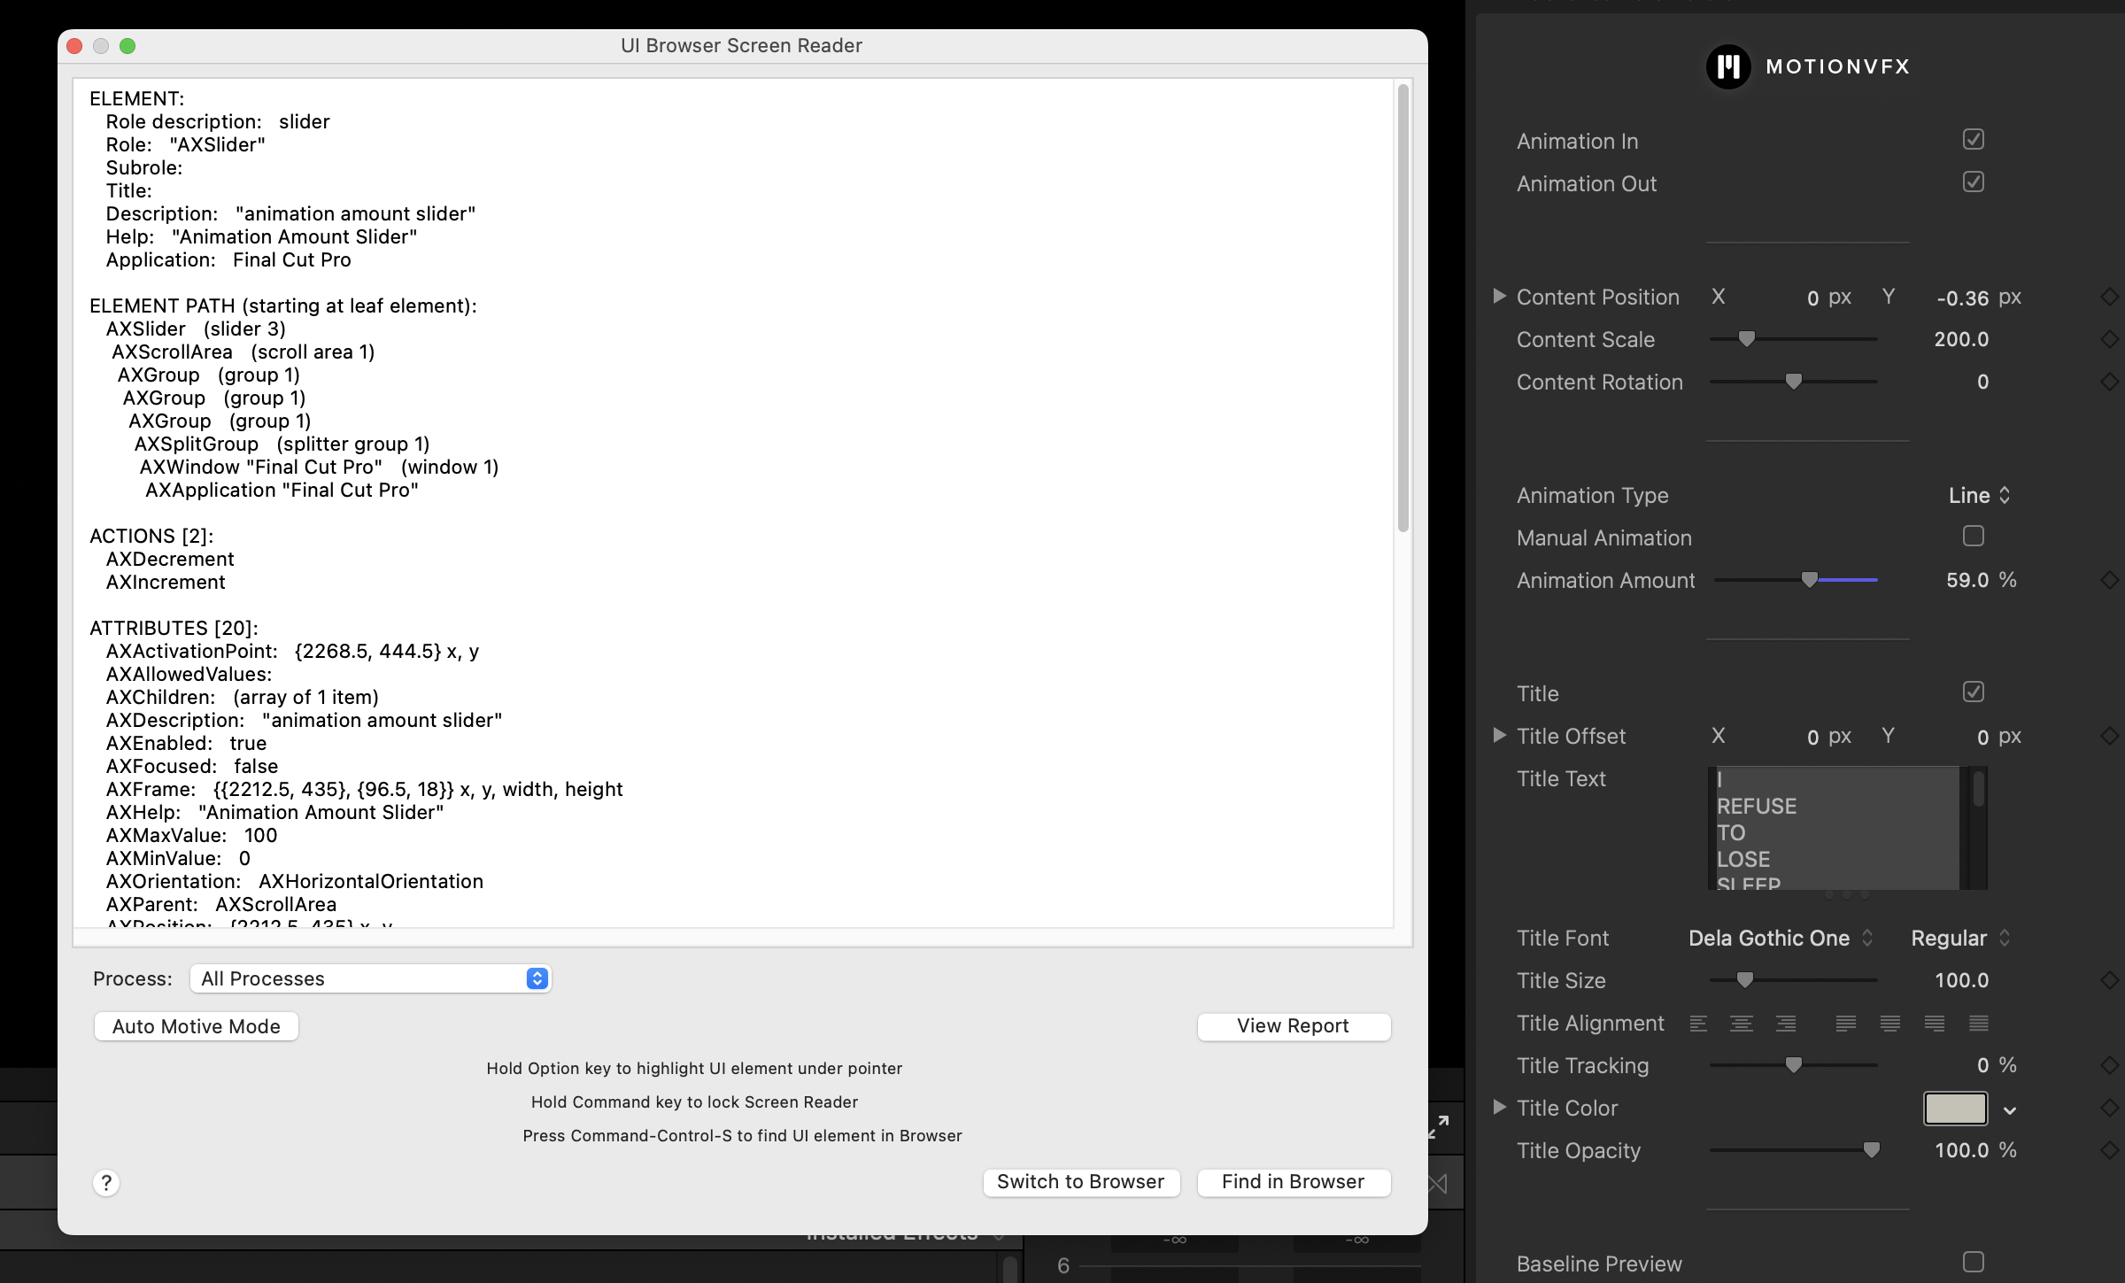Add keyframe for Content Position
This screenshot has height=1283, width=2125.
[x=2110, y=298]
